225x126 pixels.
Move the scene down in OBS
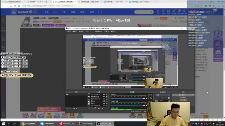pos(77,108)
